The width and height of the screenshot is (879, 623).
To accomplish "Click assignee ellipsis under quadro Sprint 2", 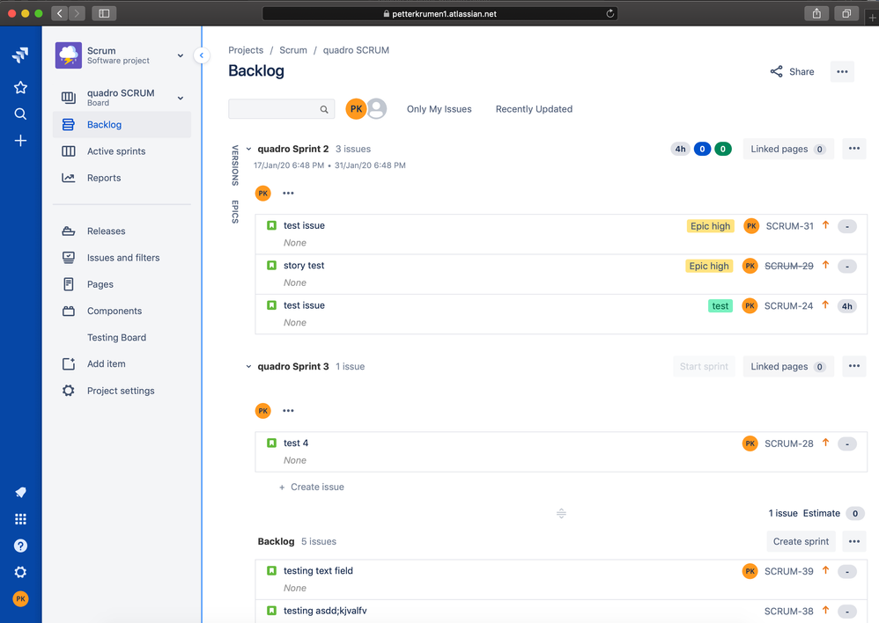I will click(x=288, y=194).
